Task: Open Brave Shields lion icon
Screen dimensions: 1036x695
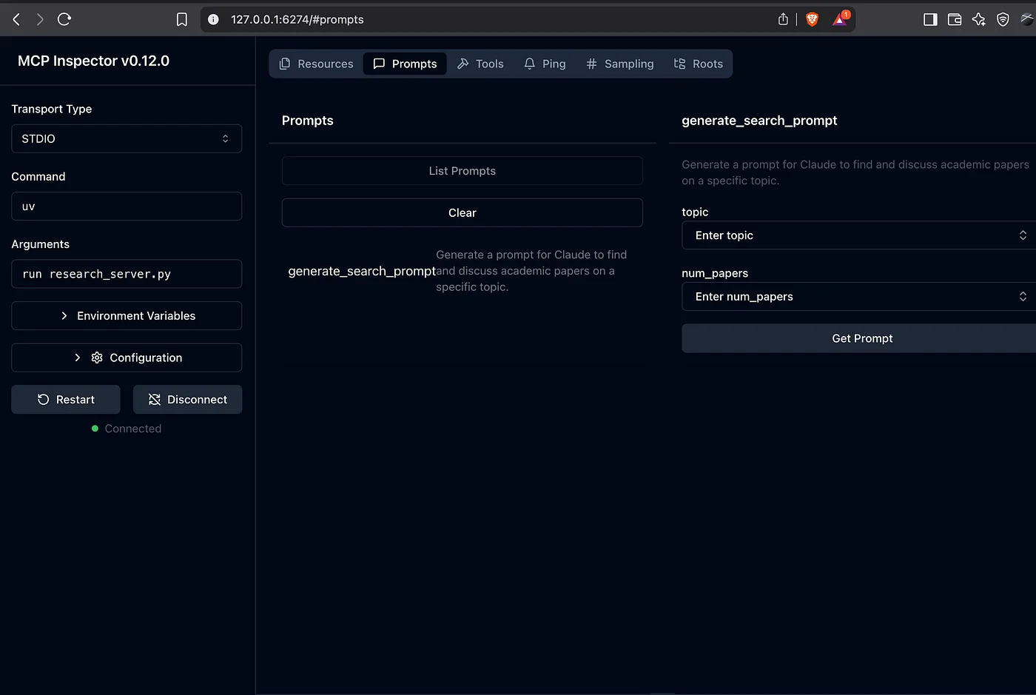Action: 812,19
